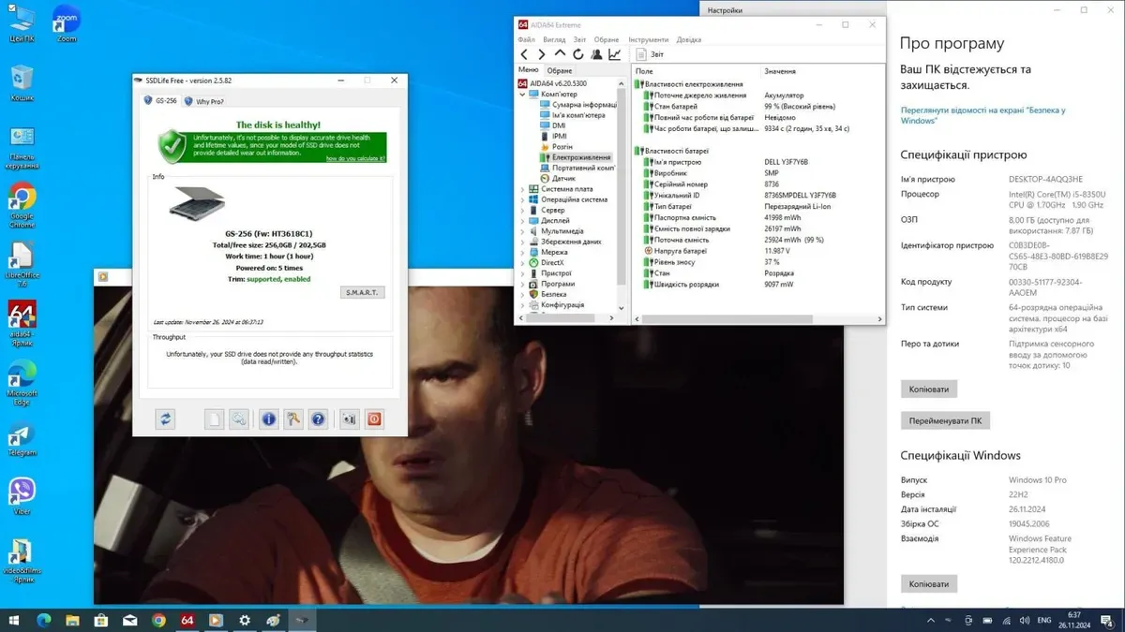This screenshot has width=1125, height=632.
Task: Switch to the Why Pro? tab
Action: (x=208, y=101)
